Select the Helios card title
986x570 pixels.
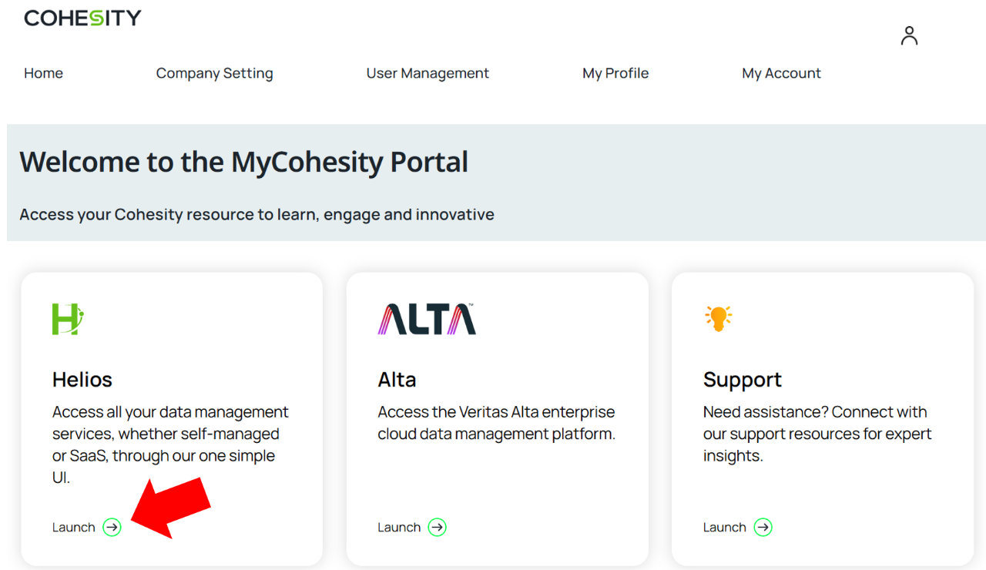[x=82, y=379]
